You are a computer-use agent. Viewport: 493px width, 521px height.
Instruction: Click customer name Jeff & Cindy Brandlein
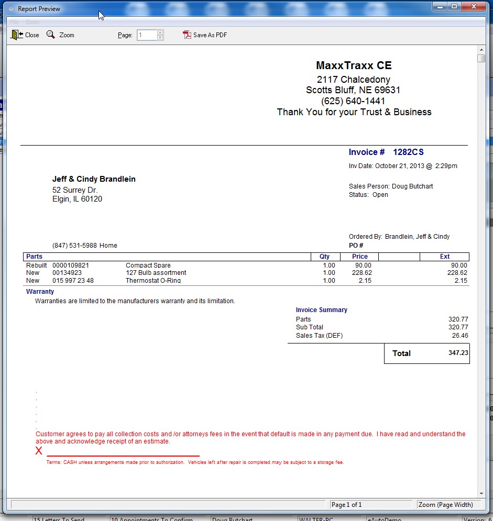(x=94, y=179)
